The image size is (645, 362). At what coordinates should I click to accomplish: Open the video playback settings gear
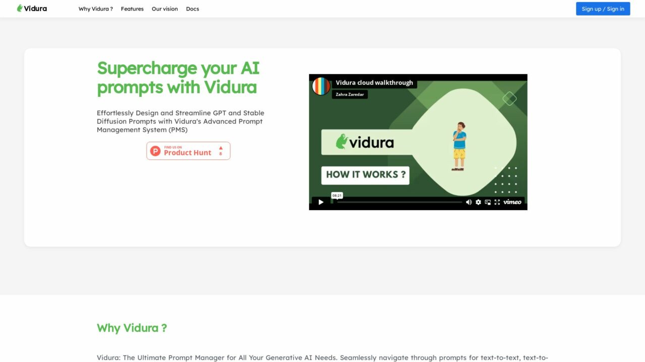coord(478,202)
